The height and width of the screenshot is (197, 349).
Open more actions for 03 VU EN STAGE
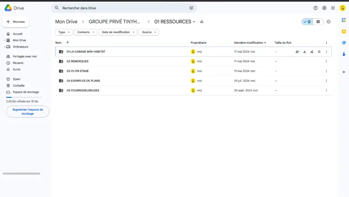(x=327, y=71)
